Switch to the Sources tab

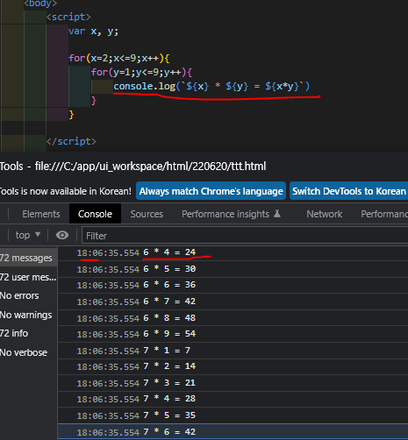point(147,214)
